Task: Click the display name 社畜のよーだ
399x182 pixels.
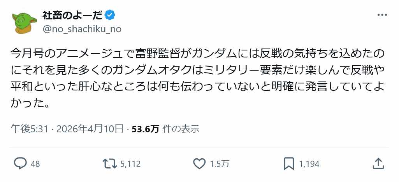Action: point(72,15)
